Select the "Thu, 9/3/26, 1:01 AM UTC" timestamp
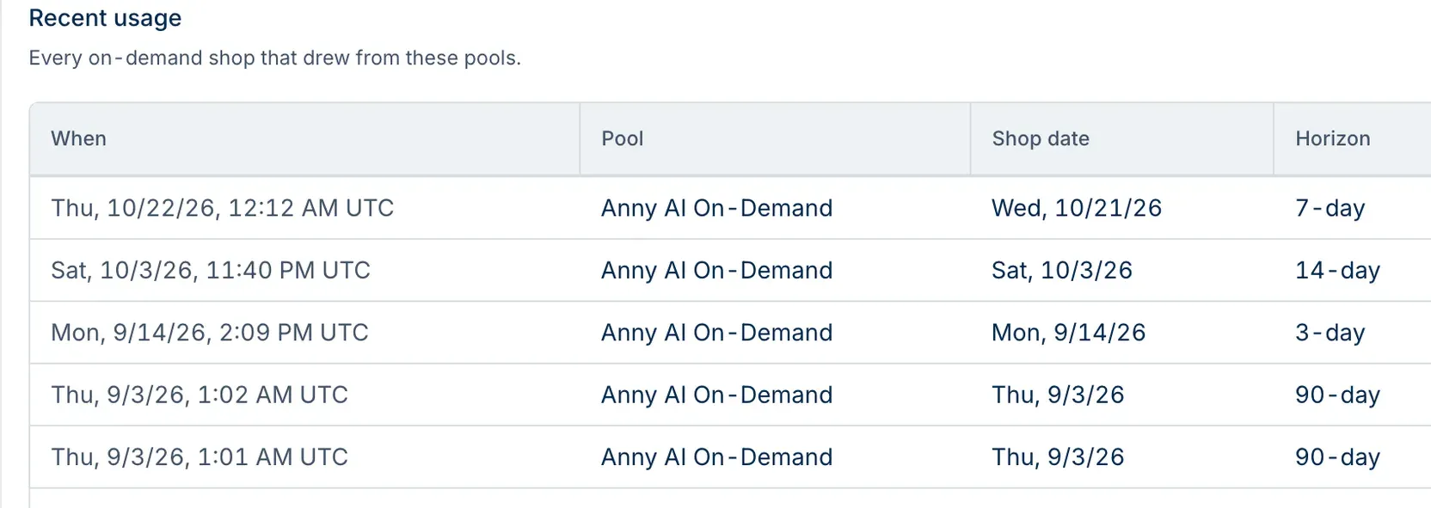Viewport: 1431px width, 508px height. [x=200, y=457]
